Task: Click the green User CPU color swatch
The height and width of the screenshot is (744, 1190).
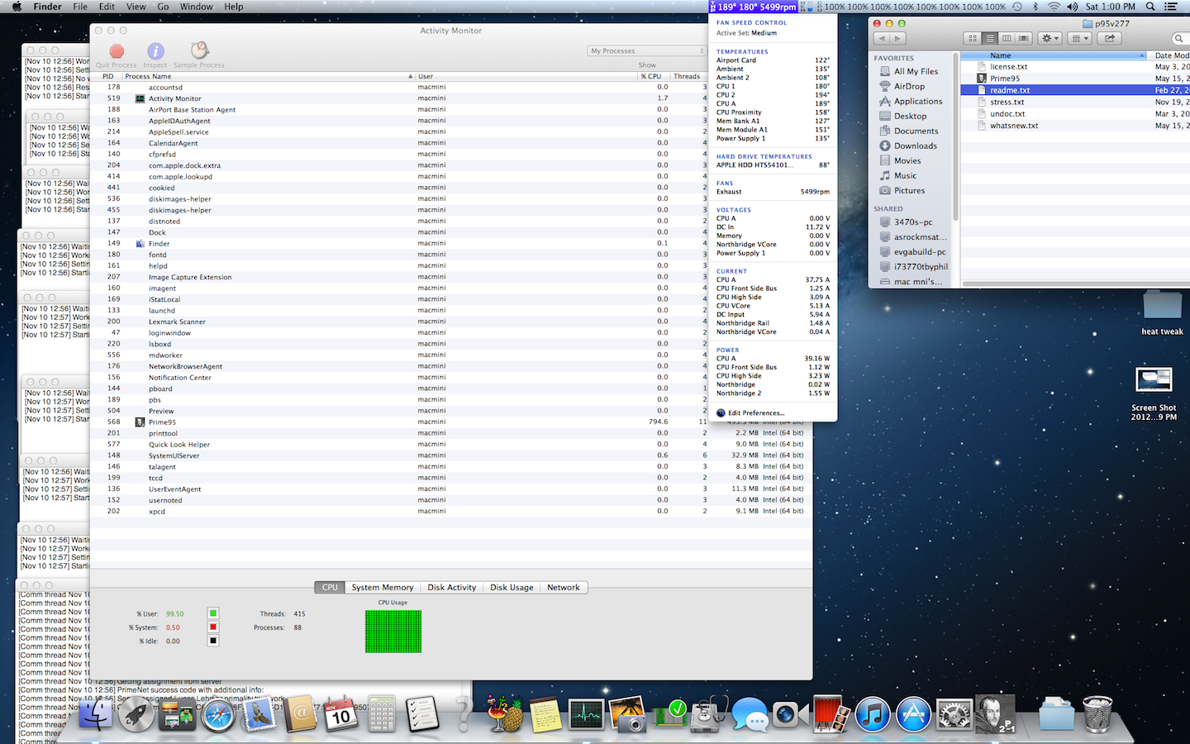Action: coord(213,613)
